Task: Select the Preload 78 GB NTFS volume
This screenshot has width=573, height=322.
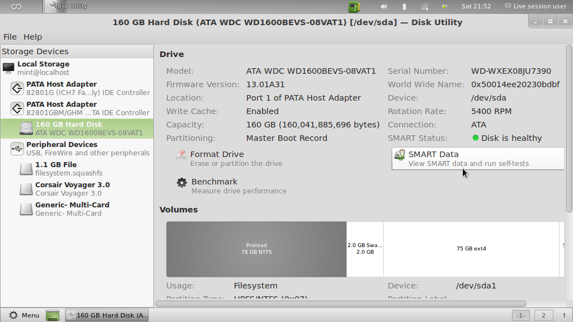Action: tap(256, 249)
